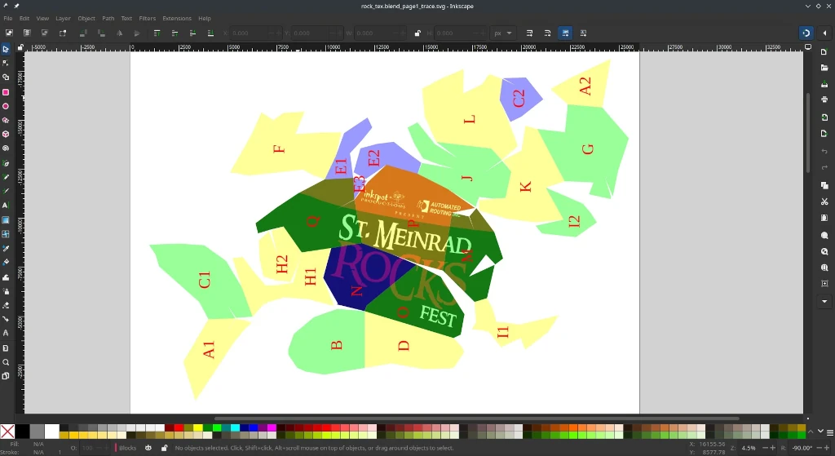Toggle snapping on or off

[806, 33]
